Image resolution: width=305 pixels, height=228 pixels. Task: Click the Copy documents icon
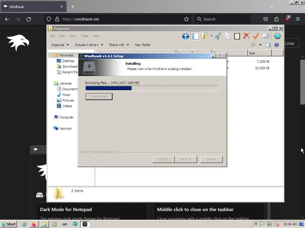click(228, 36)
